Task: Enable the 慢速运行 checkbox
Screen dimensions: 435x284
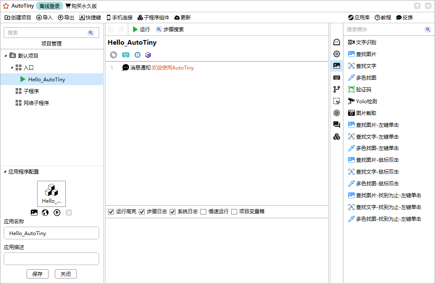Action: point(203,212)
